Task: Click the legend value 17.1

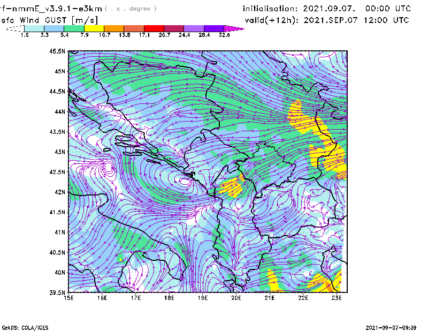Action: [x=144, y=35]
